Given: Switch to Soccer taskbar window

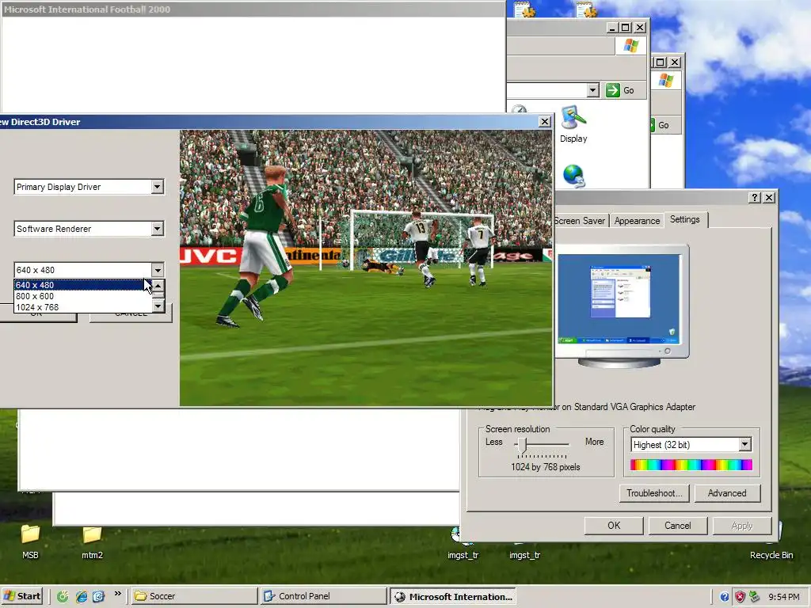Looking at the screenshot, I should tap(193, 596).
